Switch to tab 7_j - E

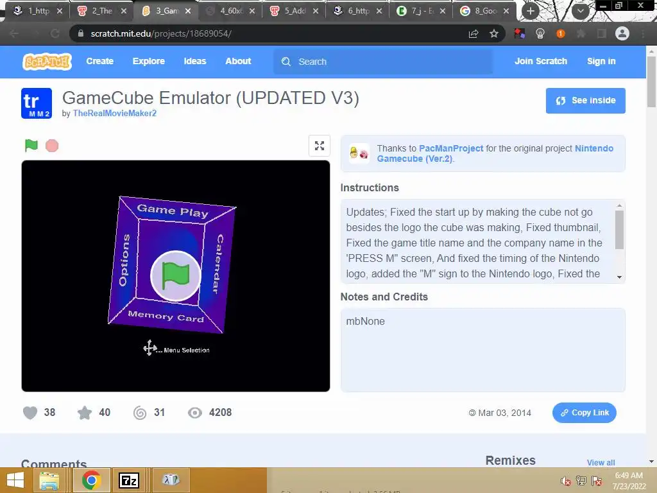click(422, 11)
